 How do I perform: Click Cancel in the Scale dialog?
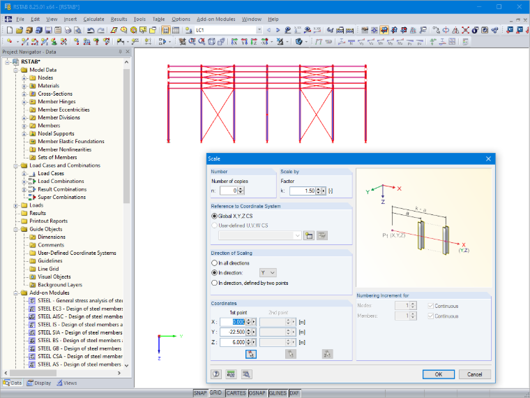475,374
